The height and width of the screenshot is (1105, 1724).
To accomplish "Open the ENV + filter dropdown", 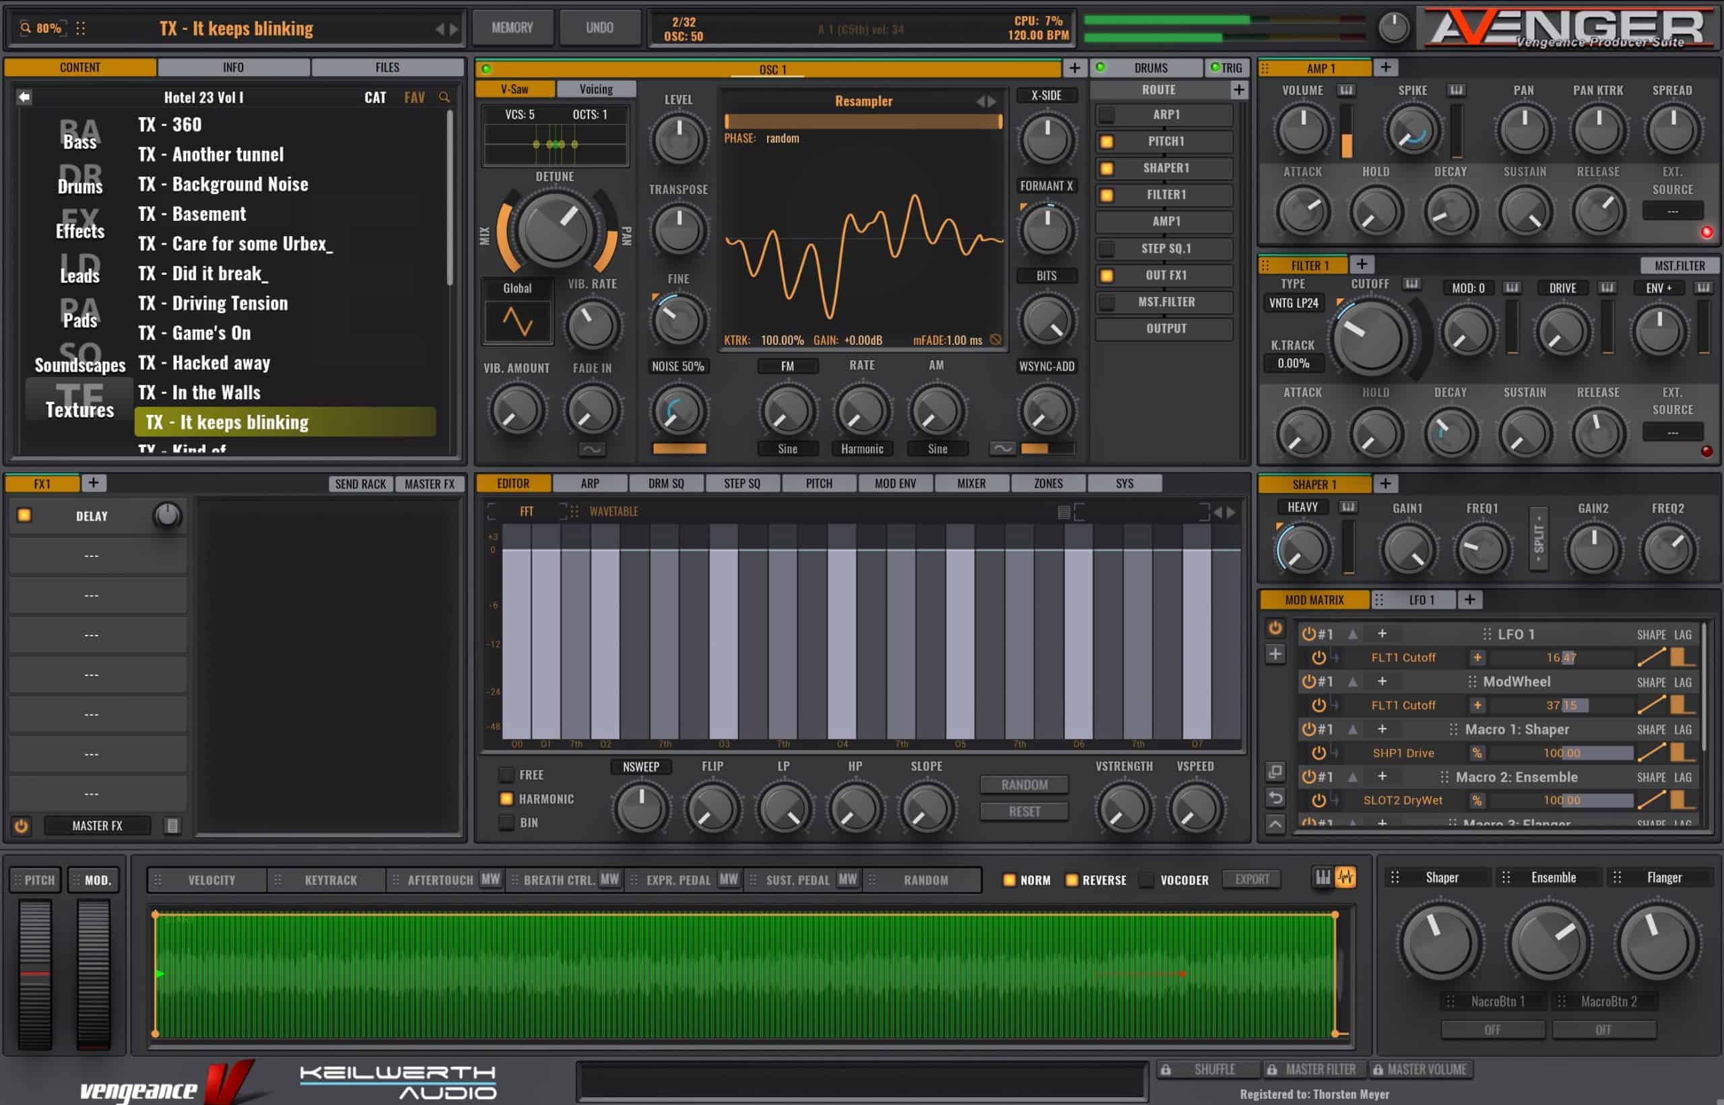I will (1659, 288).
